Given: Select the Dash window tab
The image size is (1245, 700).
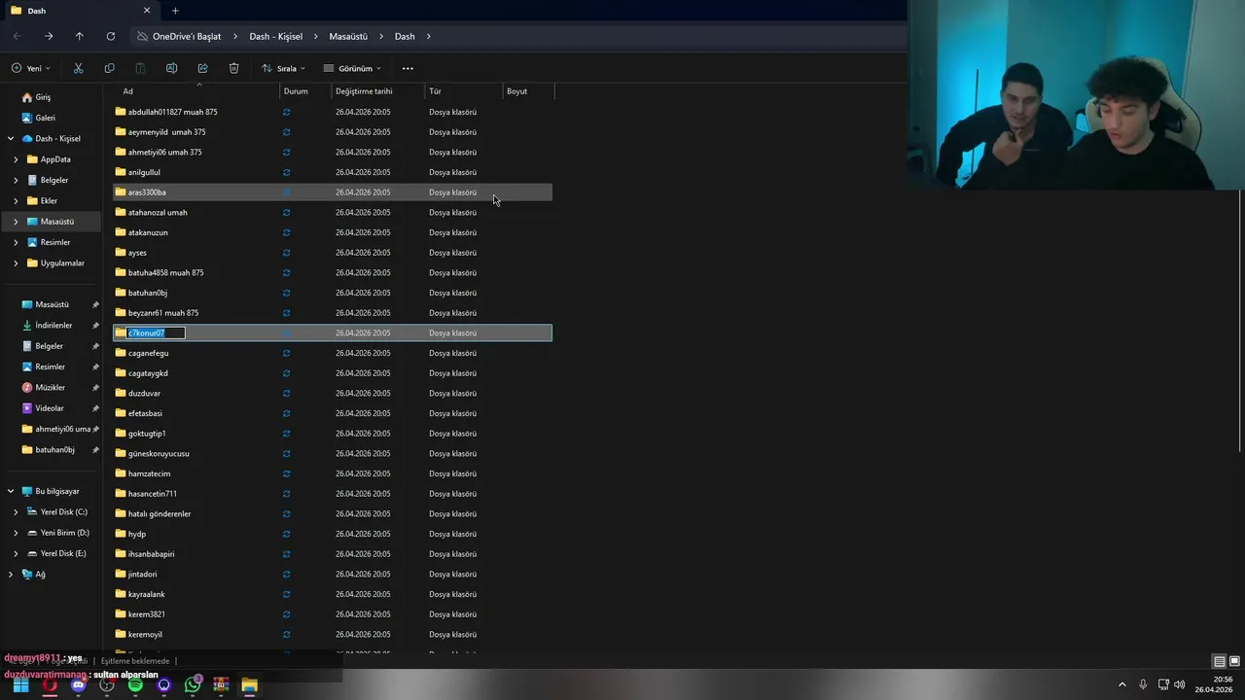Looking at the screenshot, I should pos(78,11).
